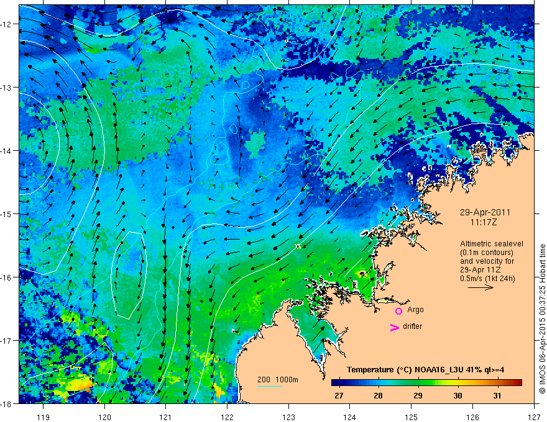Click the temperature color bar
Viewport: 547px width, 422px height.
tap(426, 382)
